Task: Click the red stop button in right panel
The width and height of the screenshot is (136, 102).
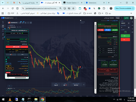Action: pyautogui.click(x=101, y=30)
